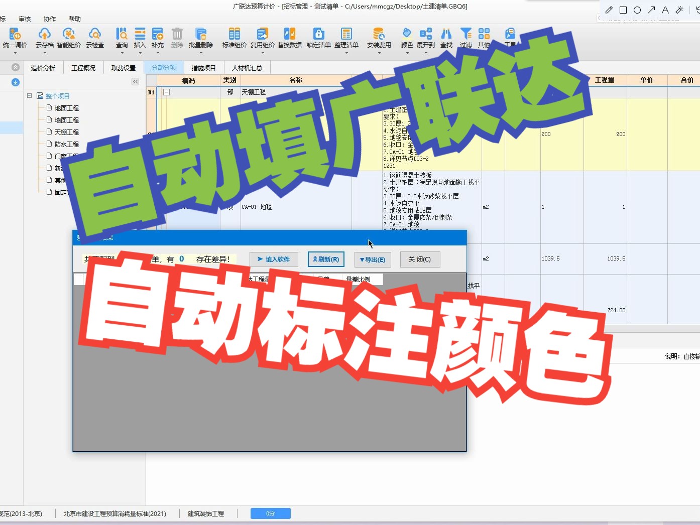Click the 过滤 filter icon
The width and height of the screenshot is (700, 525).
(466, 34)
